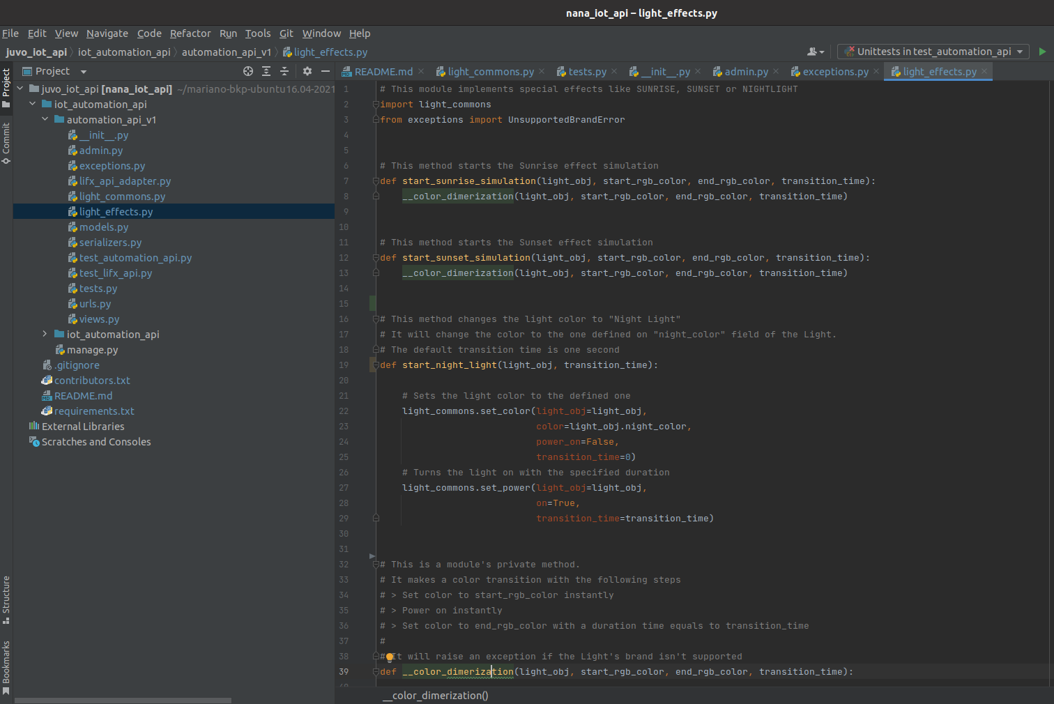Switch to the light_commons.py tab
1054x704 pixels.
[x=490, y=72]
